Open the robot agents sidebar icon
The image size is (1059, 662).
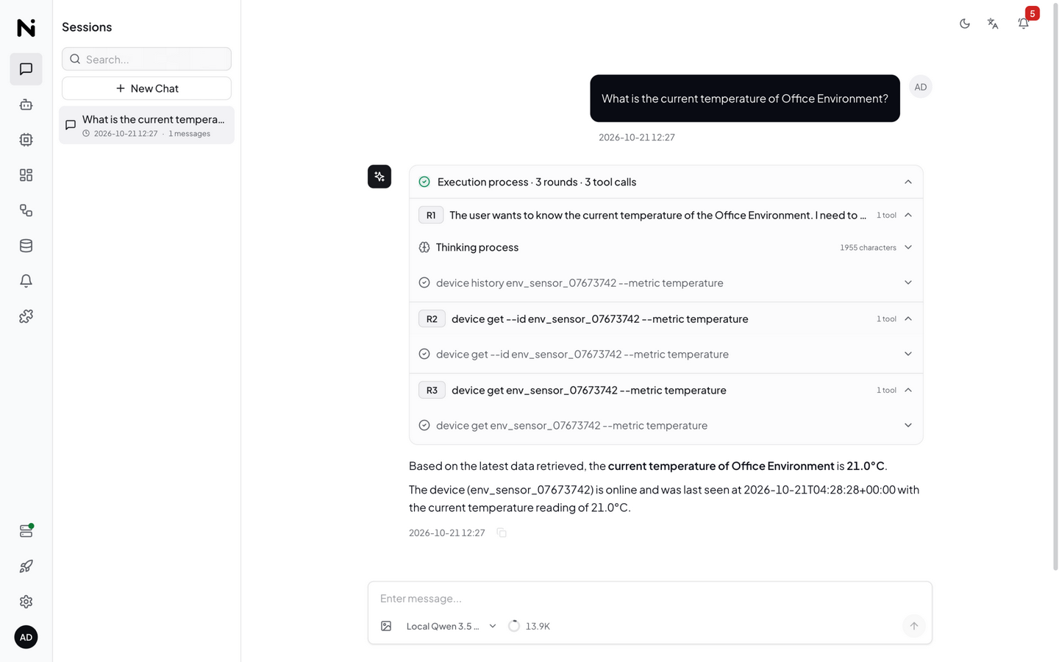pyautogui.click(x=26, y=104)
